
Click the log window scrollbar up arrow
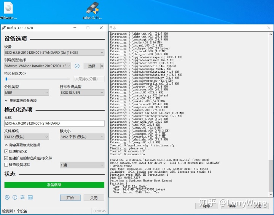pyautogui.click(x=271, y=34)
